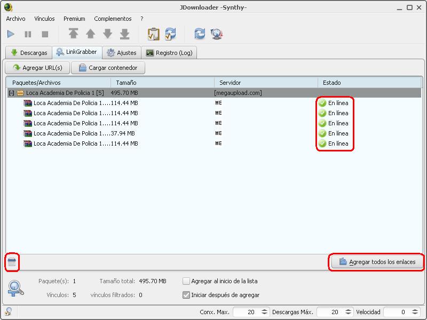Image resolution: width=427 pixels, height=320 pixels.
Task: Open the ? help menu
Action: coord(142,19)
